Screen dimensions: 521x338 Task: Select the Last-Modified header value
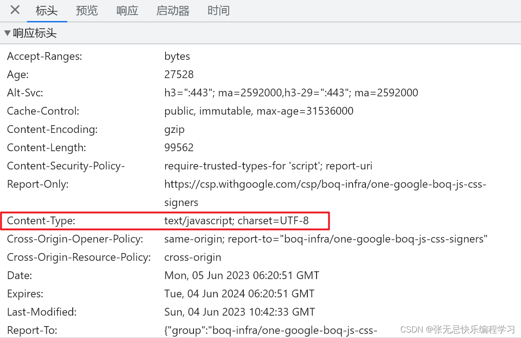240,312
